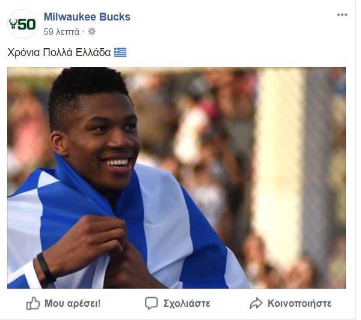
Task: Open the Milwaukee Bucks page name link
Action: [87, 17]
